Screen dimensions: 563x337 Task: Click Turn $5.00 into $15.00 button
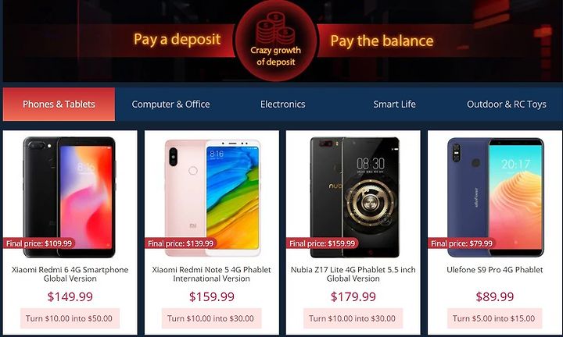(494, 318)
